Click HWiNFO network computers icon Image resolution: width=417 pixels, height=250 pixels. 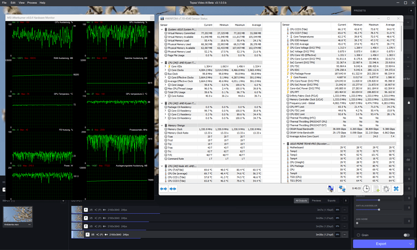tap(342, 189)
